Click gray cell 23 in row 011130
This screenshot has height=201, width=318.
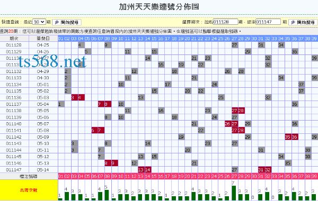pos(208,58)
